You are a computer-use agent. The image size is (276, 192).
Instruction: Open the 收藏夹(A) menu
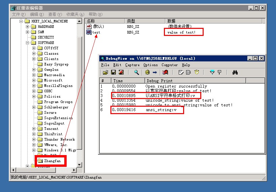75,14
